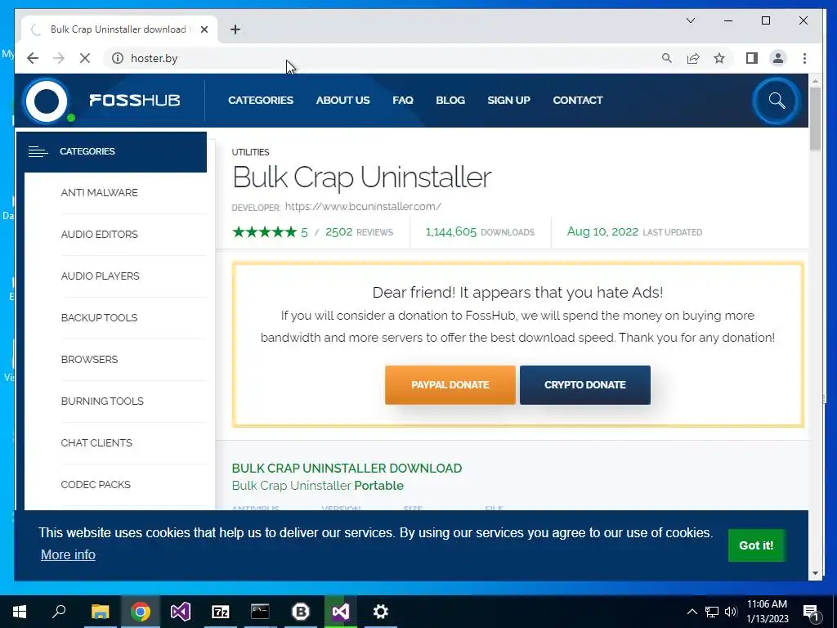837x628 pixels.
Task: Open File Explorer from taskbar
Action: click(100, 612)
